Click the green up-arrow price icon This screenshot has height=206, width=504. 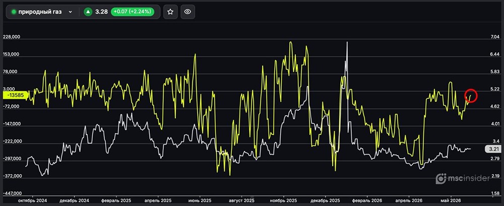[x=88, y=12]
